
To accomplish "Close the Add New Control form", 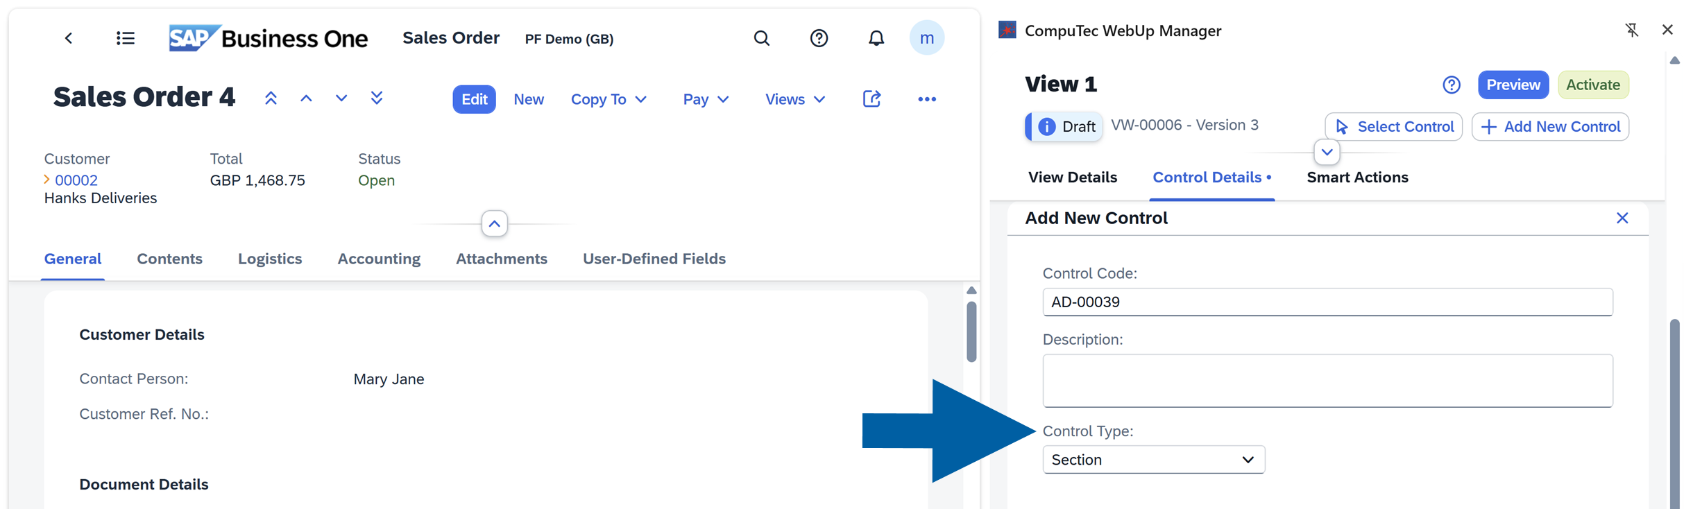I will (1622, 218).
